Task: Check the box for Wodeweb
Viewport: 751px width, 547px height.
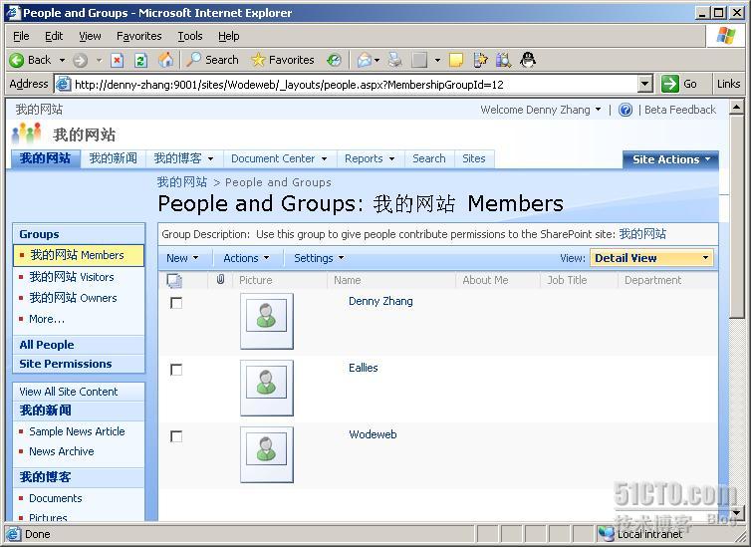Action: tap(176, 436)
